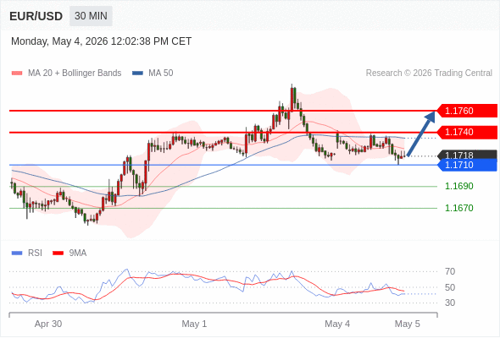The height and width of the screenshot is (338, 500).
Task: Click the May 1 date axis label
Action: (x=194, y=324)
